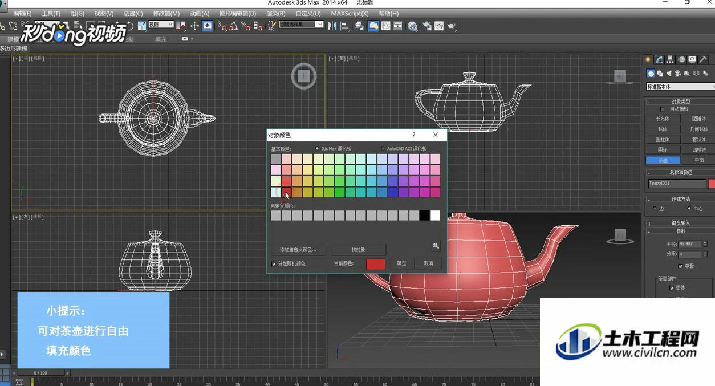
Task: Open the Hierarchy panel tab icon
Action: [670, 59]
